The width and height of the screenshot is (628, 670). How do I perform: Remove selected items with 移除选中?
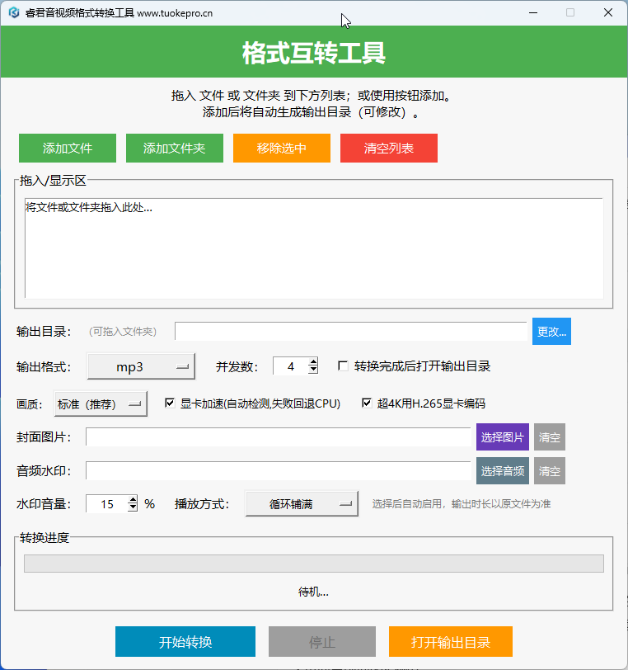click(x=282, y=149)
